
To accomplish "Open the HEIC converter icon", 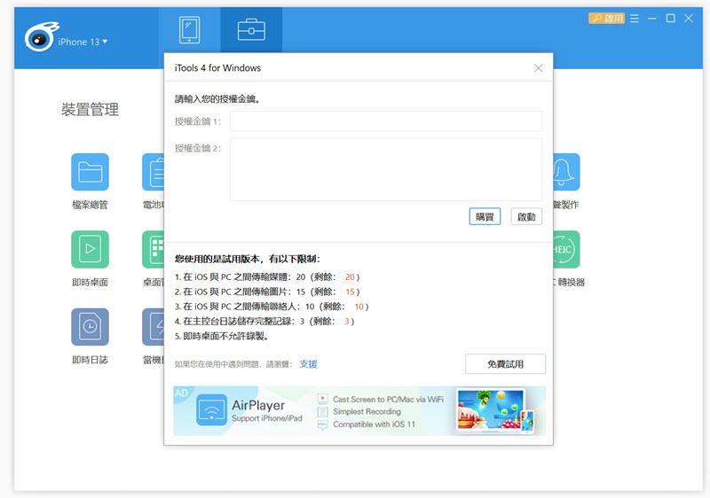I will click(x=566, y=249).
